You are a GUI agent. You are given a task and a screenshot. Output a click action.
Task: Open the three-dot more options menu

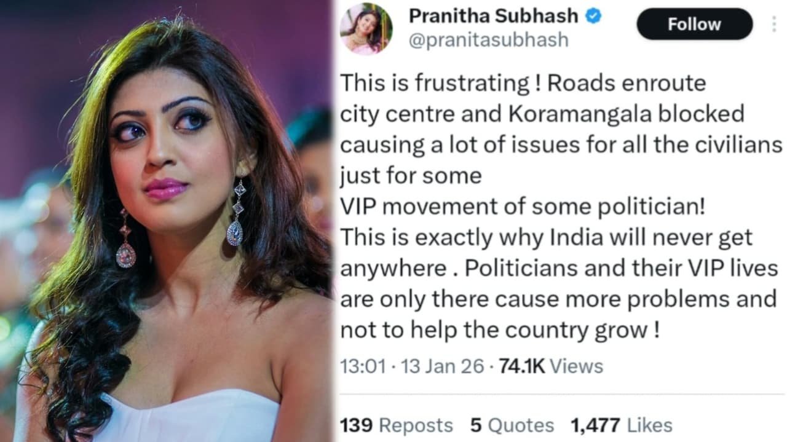pos(773,25)
